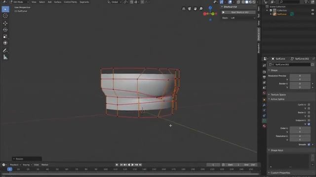The image size is (316, 177).
Task: Open the Select menu
Action: [x=42, y=2]
